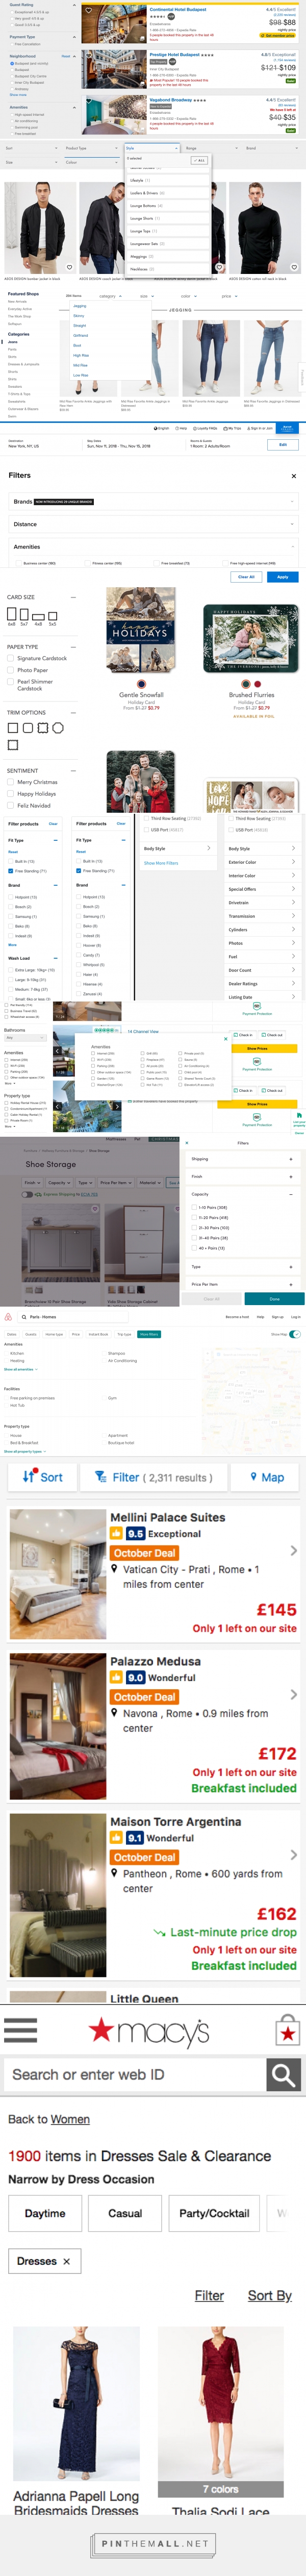Viewport: 306px width, 2576px height.
Task: Open the Macy's shopping bag
Action: pyautogui.click(x=288, y=2031)
